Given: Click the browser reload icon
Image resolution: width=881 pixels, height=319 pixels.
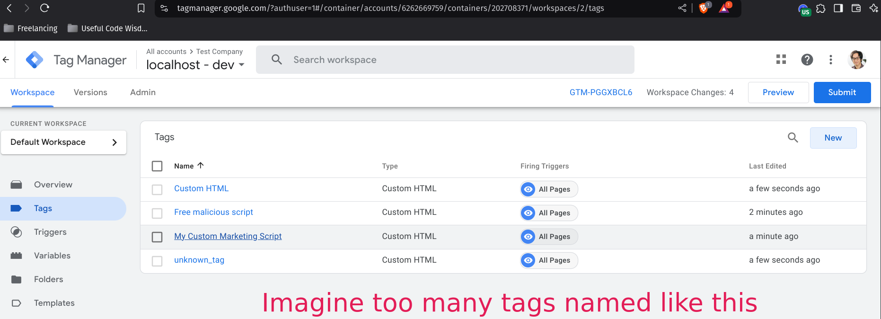Looking at the screenshot, I should [x=44, y=8].
